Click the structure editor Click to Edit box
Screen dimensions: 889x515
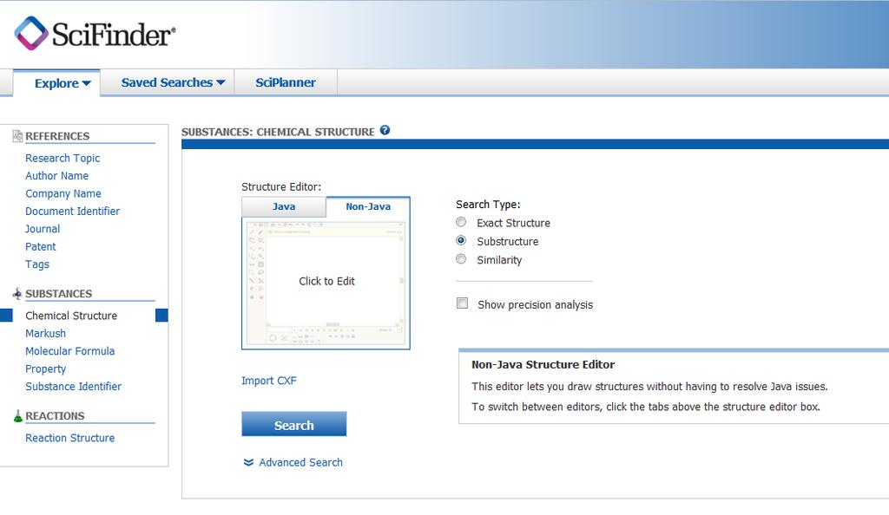point(326,283)
